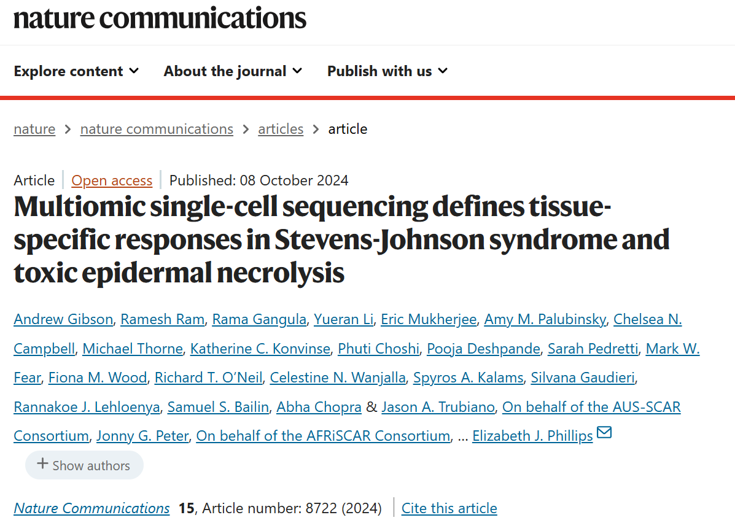Viewport: 735px width, 531px height.
Task: View author Jonny G. Peter
Action: point(142,436)
